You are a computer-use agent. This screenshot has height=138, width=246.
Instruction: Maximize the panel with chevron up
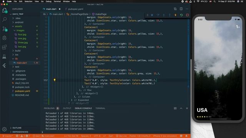(x=181, y=108)
